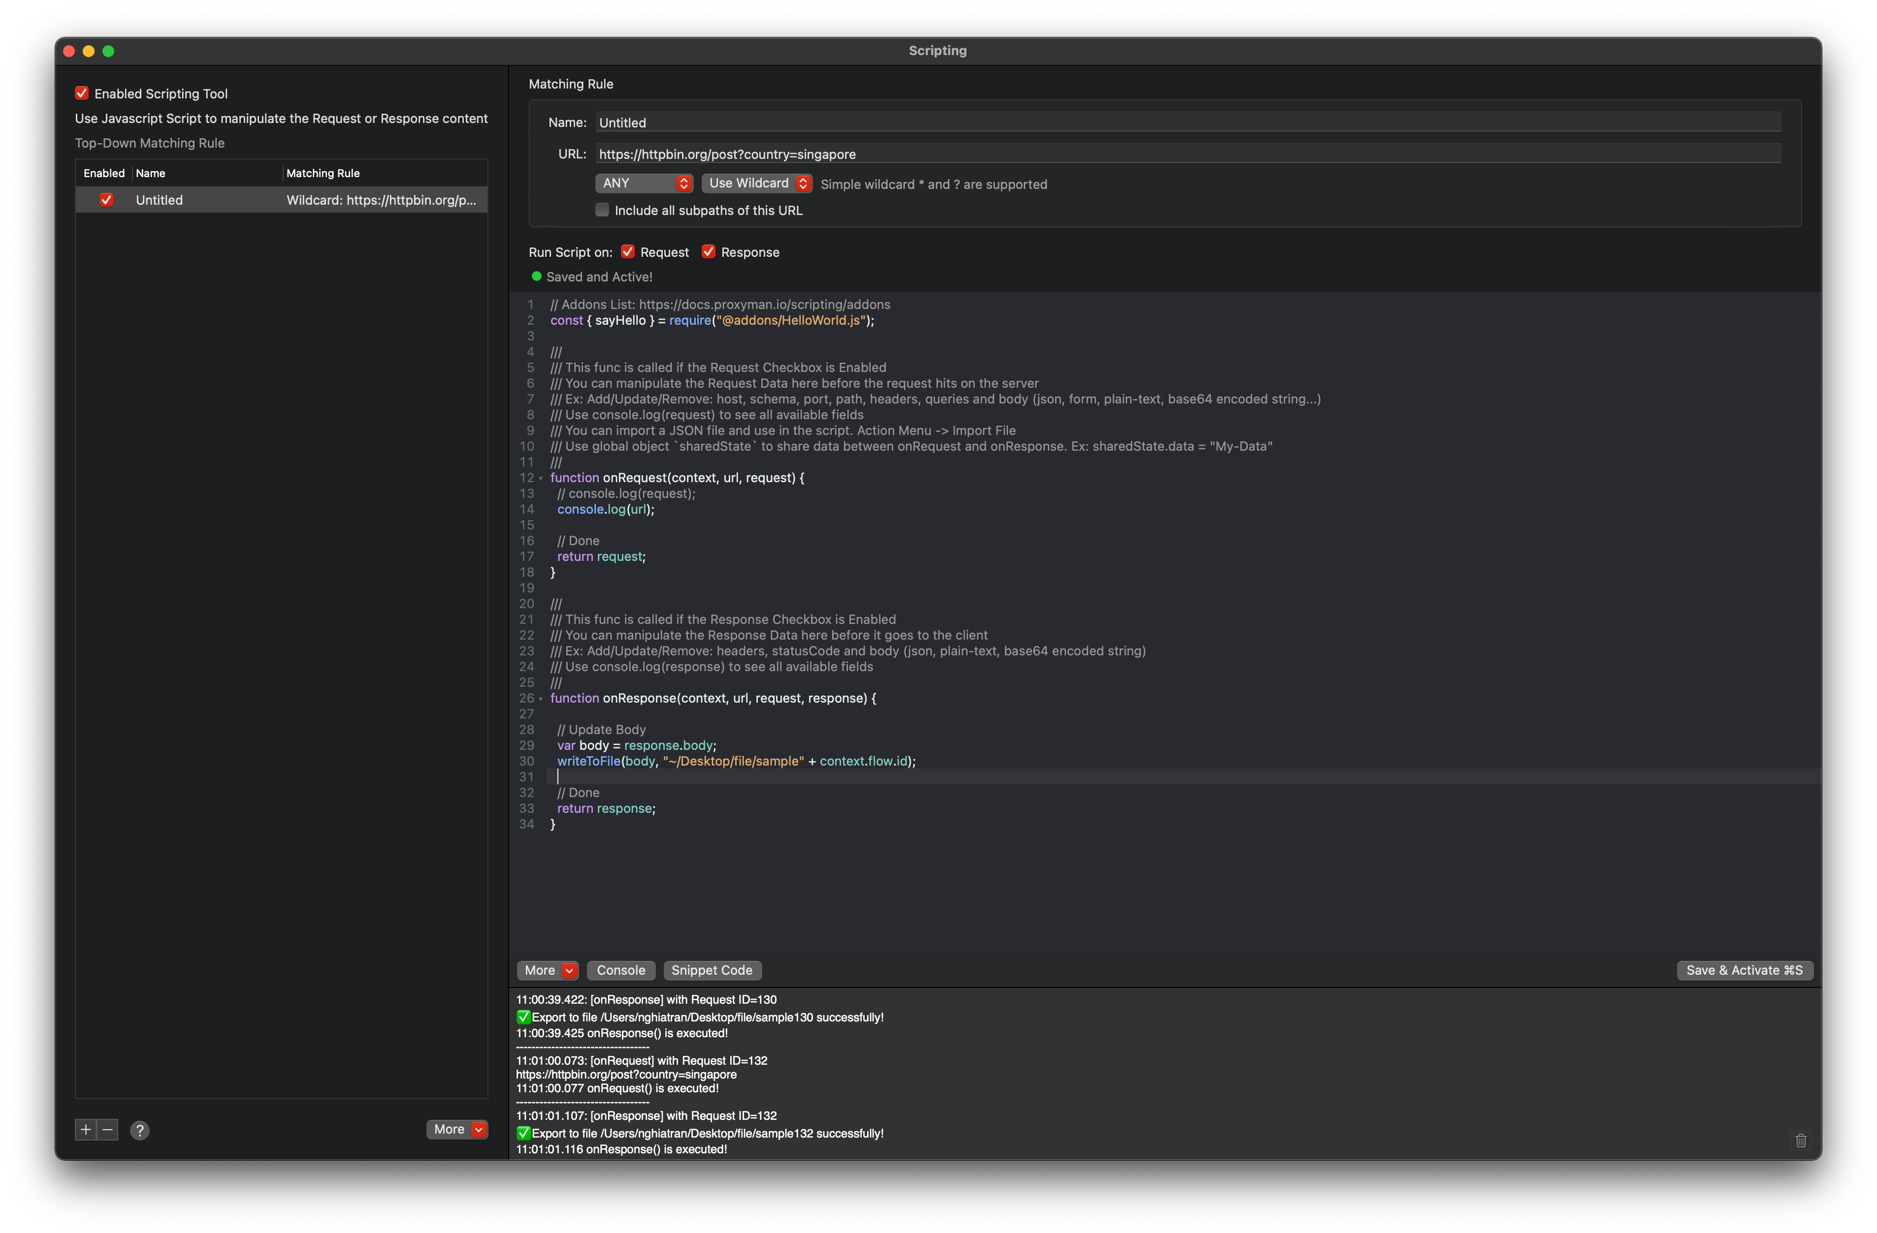
Task: Enable Include all subpaths of this URL
Action: coord(603,210)
